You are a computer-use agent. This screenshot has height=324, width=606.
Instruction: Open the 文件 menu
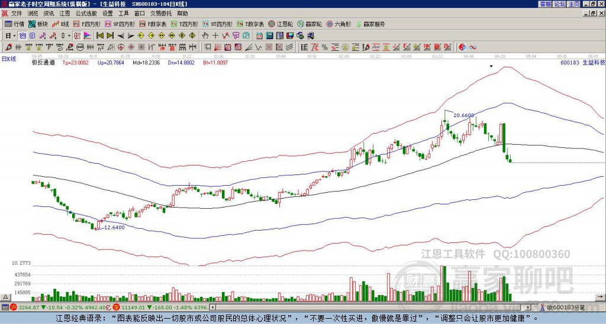coord(17,14)
